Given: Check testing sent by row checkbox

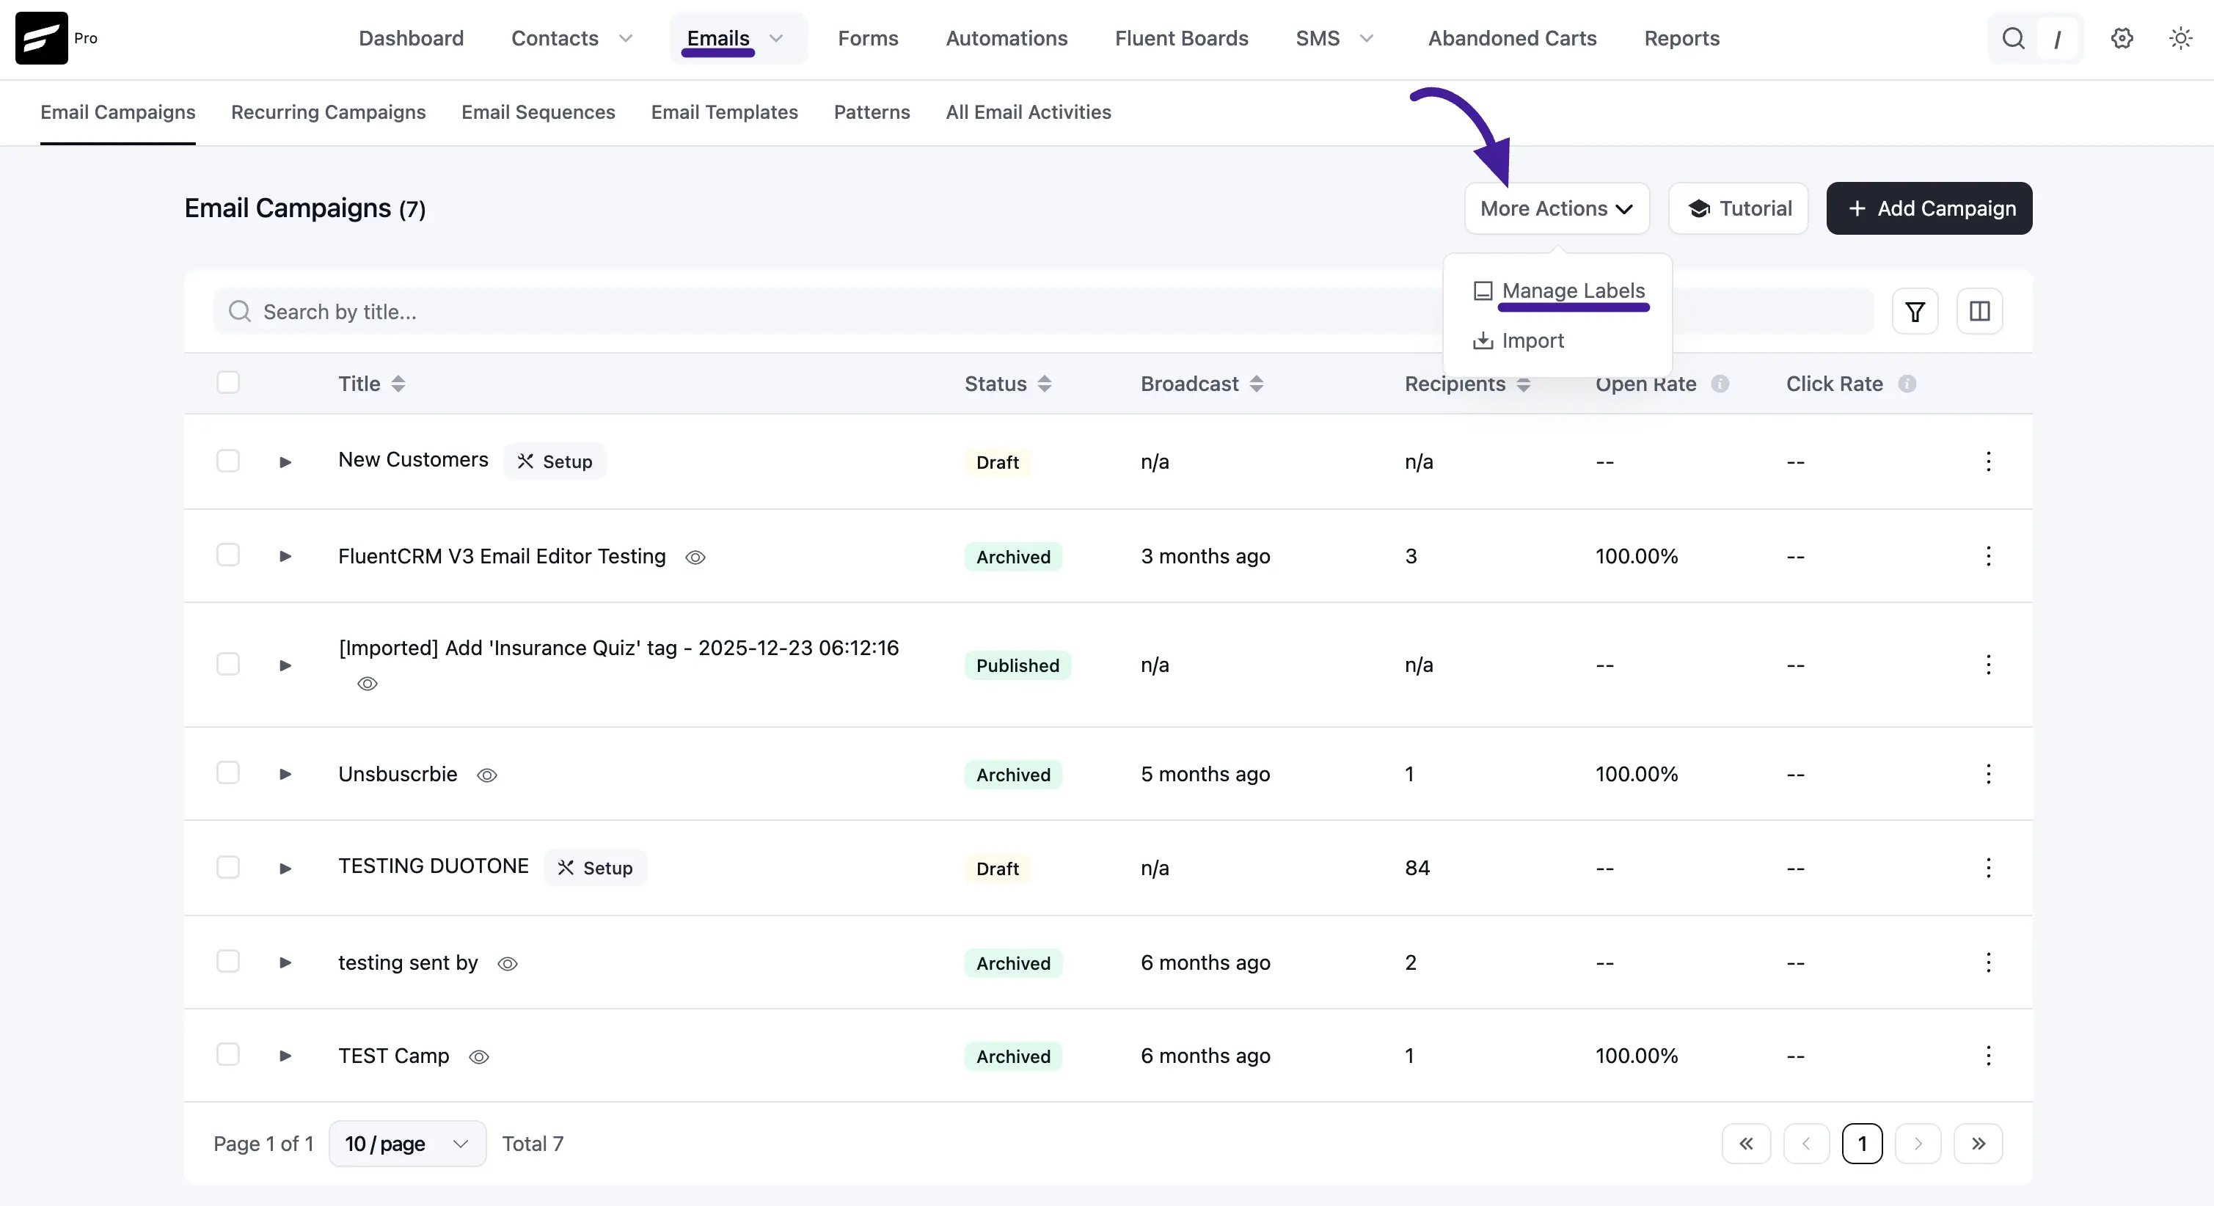Looking at the screenshot, I should 227,962.
